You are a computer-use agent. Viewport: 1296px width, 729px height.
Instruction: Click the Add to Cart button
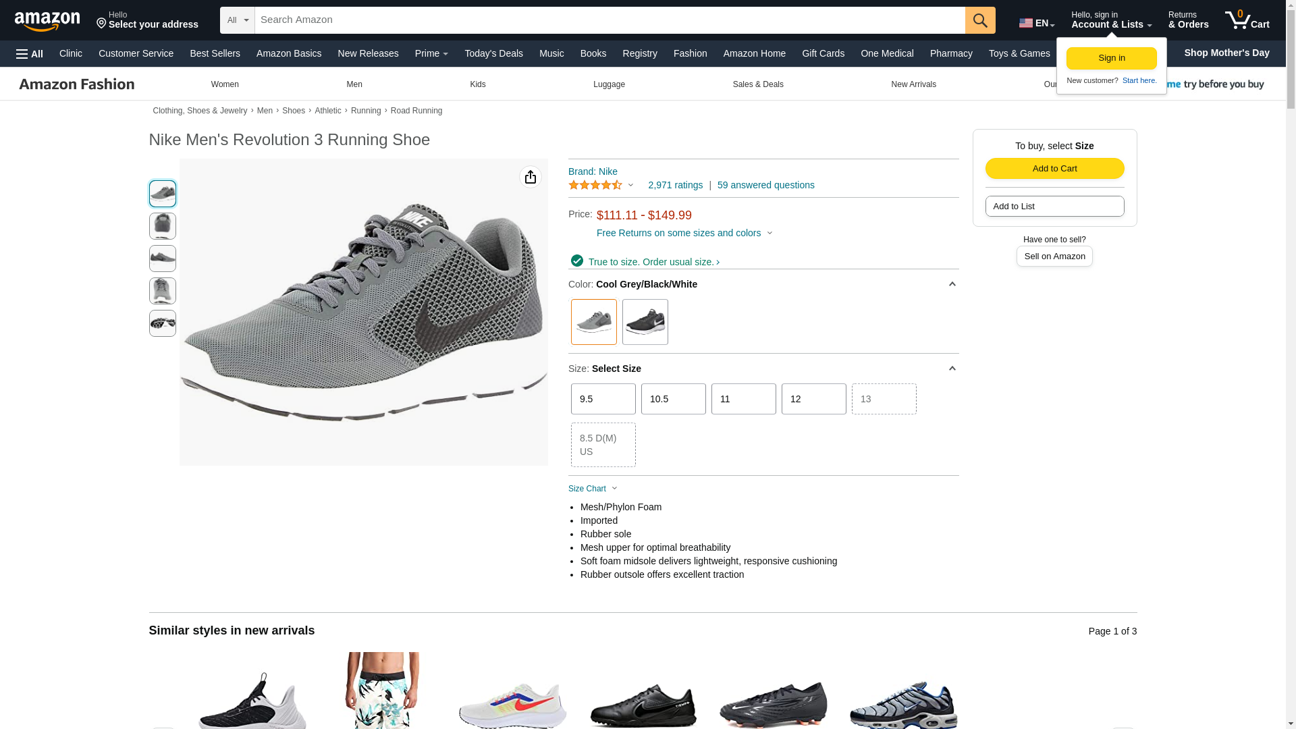(1054, 168)
